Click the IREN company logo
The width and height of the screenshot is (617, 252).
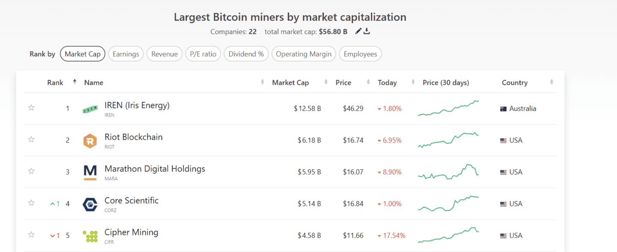tap(90, 109)
